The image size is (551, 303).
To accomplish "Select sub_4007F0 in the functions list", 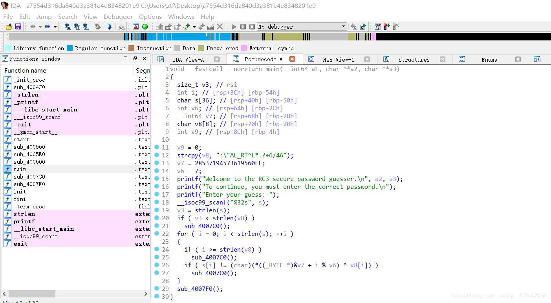I will (76, 184).
